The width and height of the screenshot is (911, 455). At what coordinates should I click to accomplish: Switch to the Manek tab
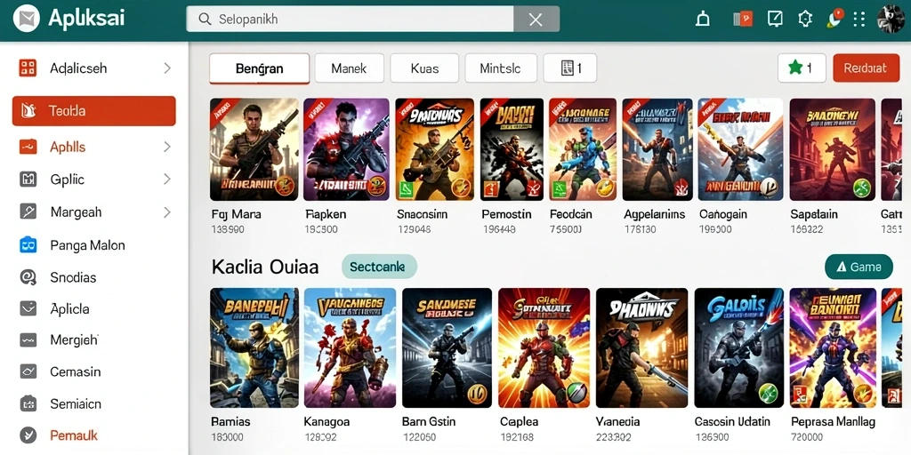(349, 68)
